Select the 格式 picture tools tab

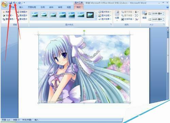[79, 7]
